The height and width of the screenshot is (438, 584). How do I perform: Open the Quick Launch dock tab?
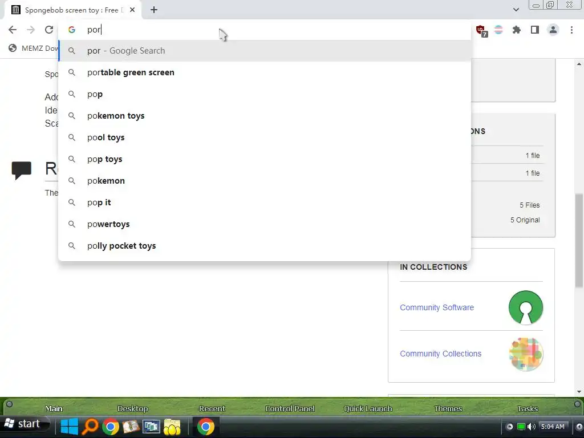[368, 408]
